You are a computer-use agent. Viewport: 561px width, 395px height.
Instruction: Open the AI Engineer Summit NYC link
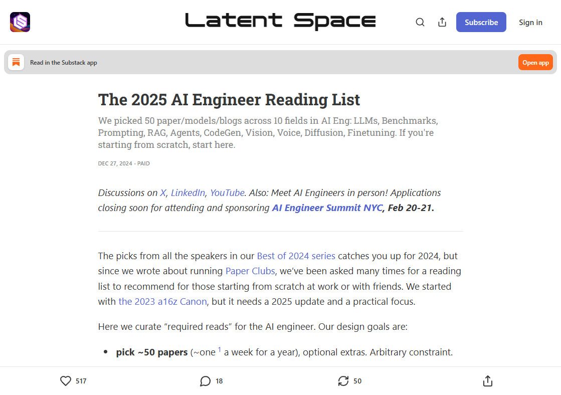[x=327, y=208]
